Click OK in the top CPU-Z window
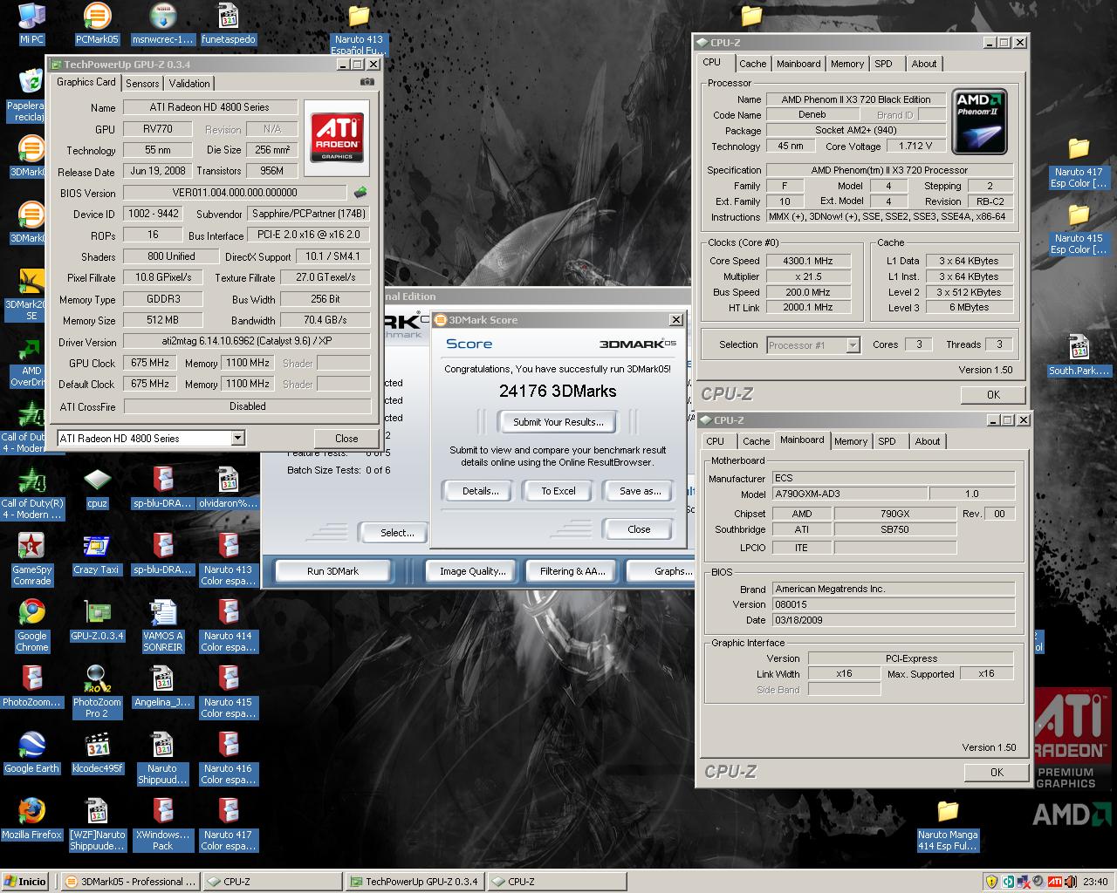Screen dimensions: 1117x893 pyautogui.click(x=993, y=395)
